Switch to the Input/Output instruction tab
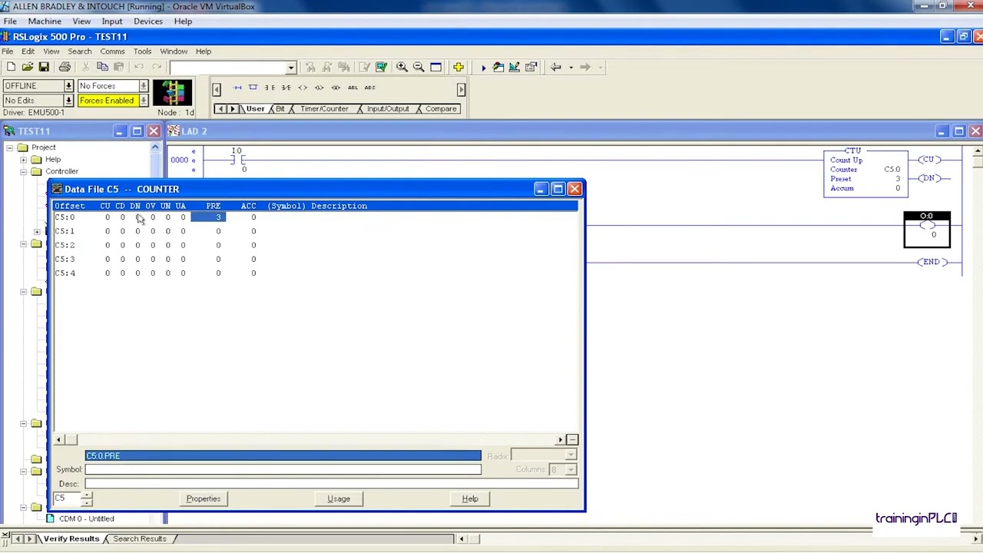Image resolution: width=983 pixels, height=553 pixels. tap(388, 109)
